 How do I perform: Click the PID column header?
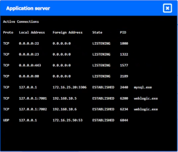coord(123,32)
